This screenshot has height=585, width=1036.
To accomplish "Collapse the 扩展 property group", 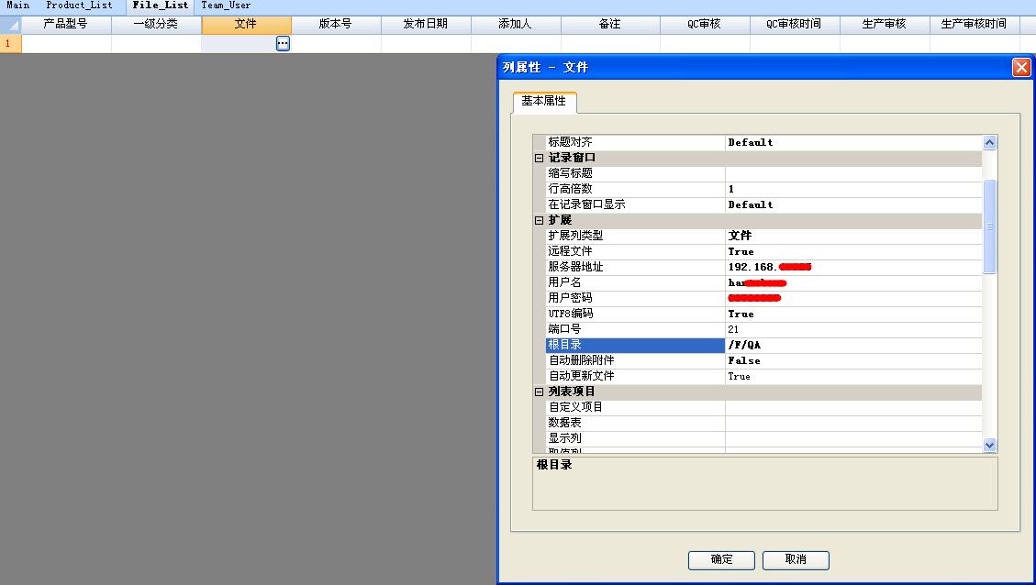I will [540, 221].
